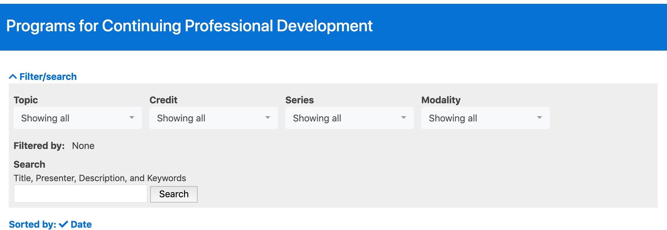Click the 'Sorted by:' label
Screen dimensions: 667x230
click(x=32, y=224)
